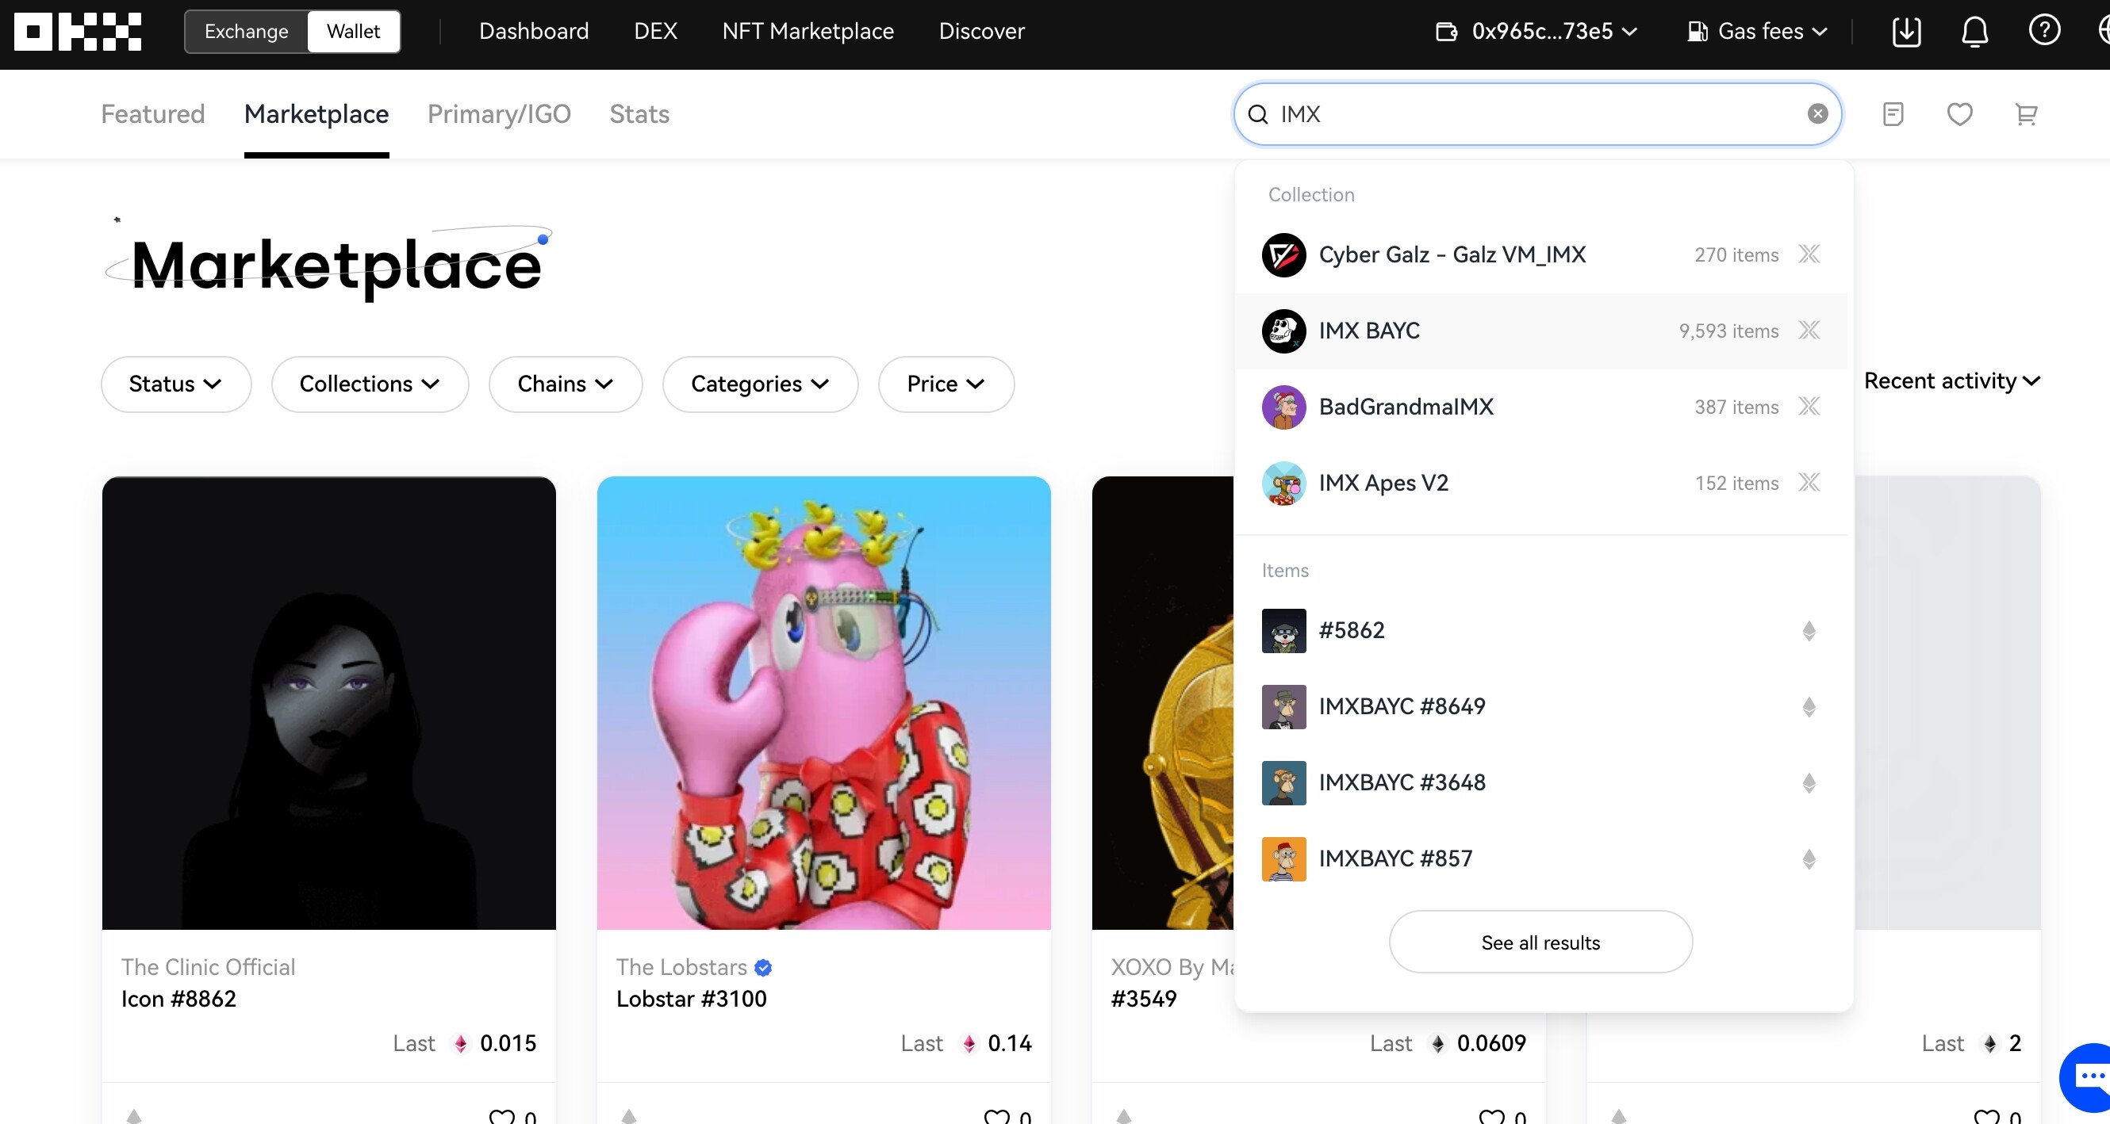Open the DEX menu item
The height and width of the screenshot is (1124, 2110).
(655, 31)
